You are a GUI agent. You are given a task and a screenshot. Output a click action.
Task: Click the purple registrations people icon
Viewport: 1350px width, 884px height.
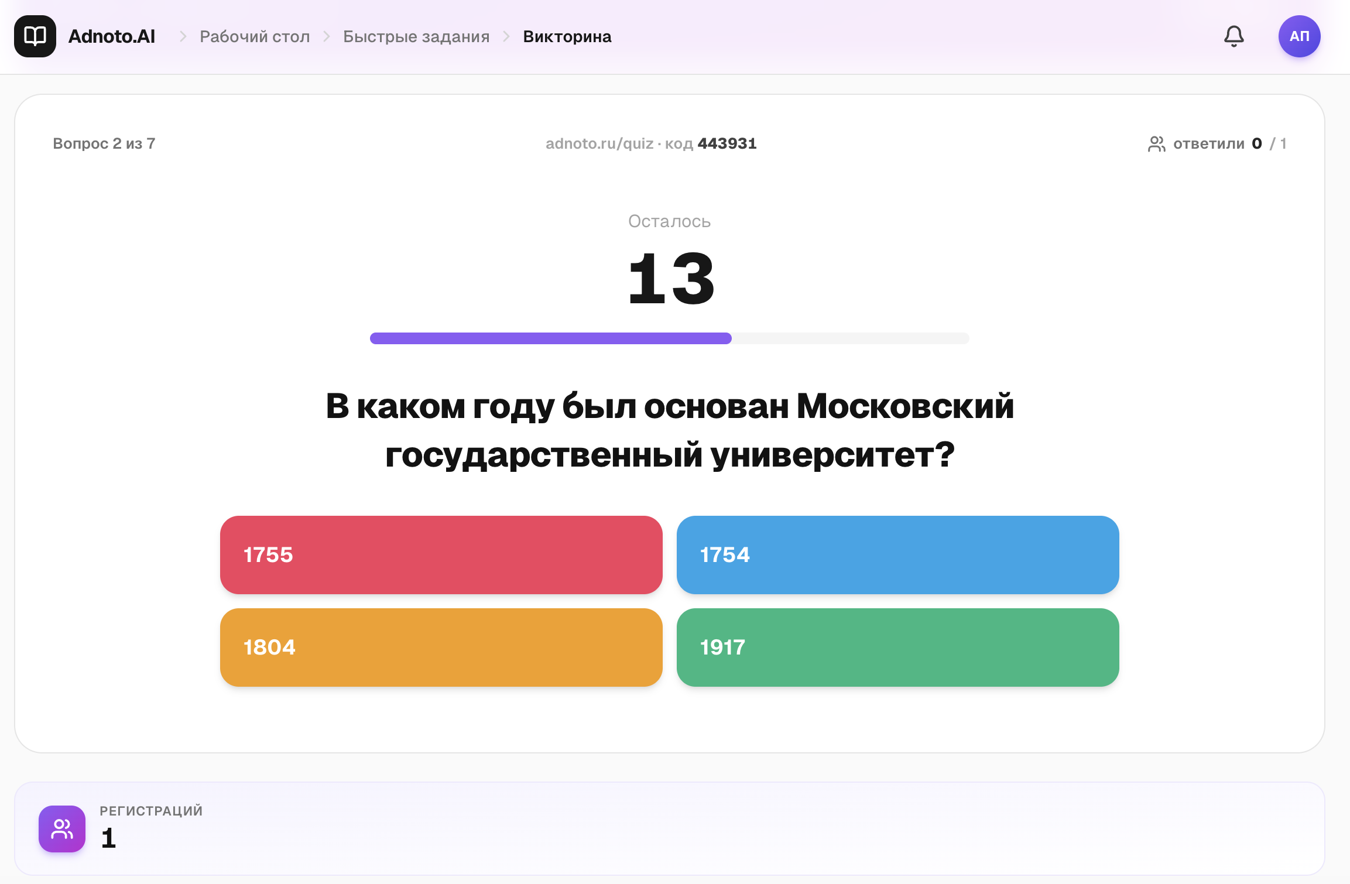click(62, 828)
